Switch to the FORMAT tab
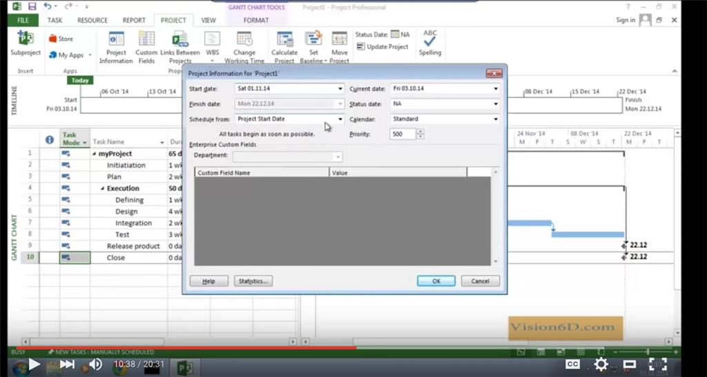 point(255,20)
